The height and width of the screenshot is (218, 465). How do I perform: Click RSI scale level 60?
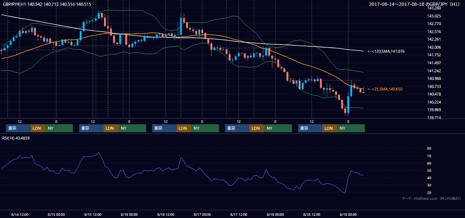click(429, 163)
